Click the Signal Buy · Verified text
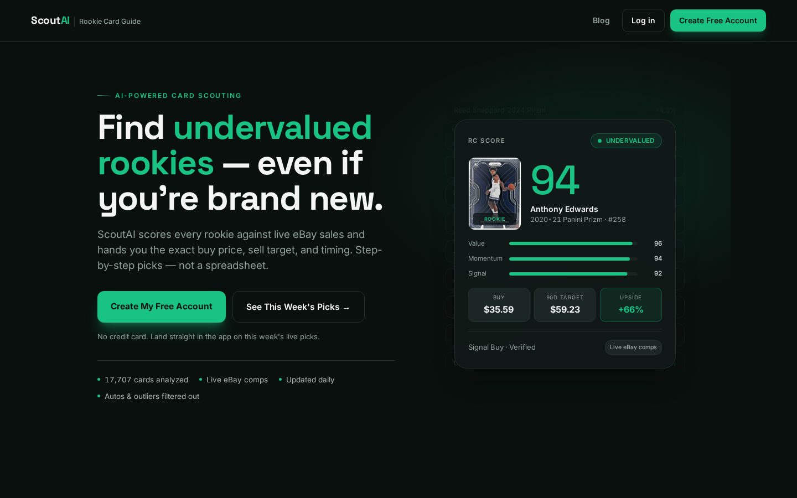This screenshot has height=498, width=797. [502, 347]
